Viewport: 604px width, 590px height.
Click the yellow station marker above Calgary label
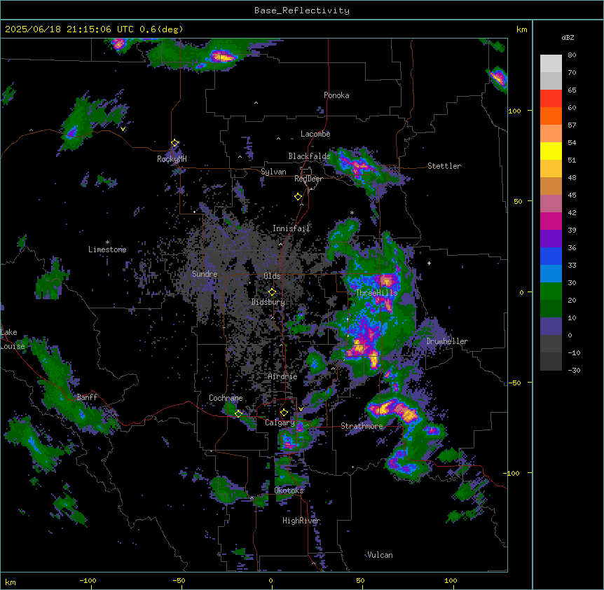coord(284,413)
